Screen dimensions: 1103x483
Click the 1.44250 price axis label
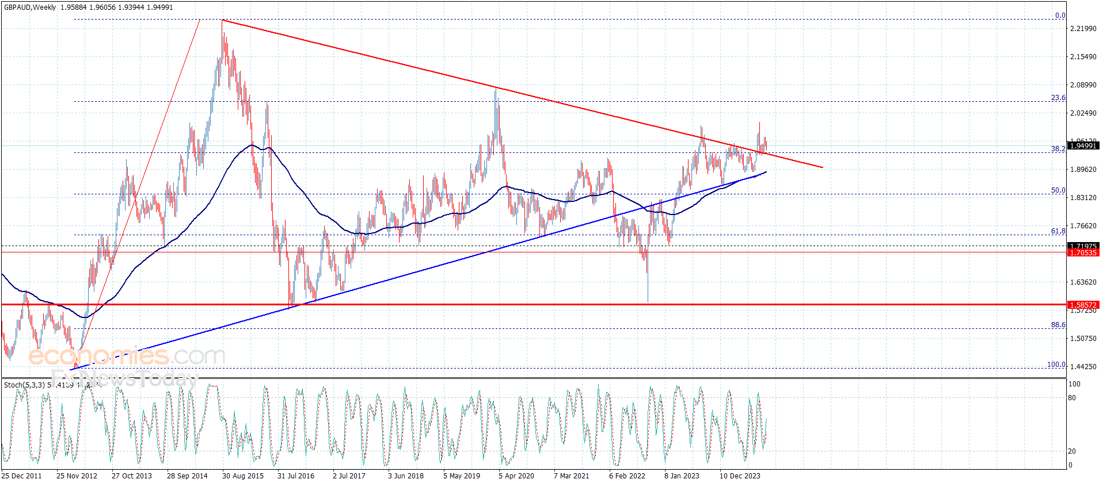1083,367
